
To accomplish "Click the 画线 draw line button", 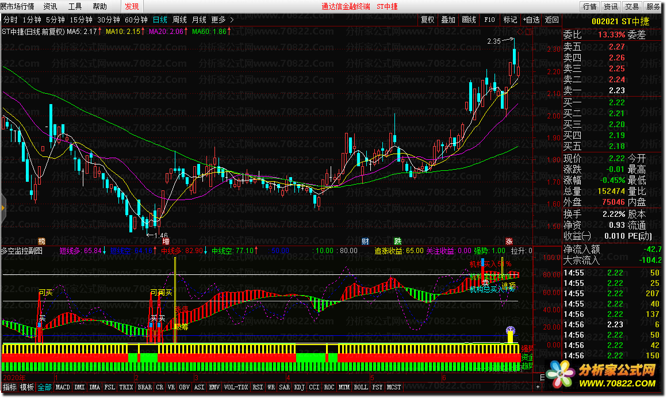I will point(469,20).
